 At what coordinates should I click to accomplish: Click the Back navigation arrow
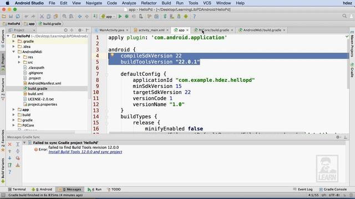[x=80, y=16]
